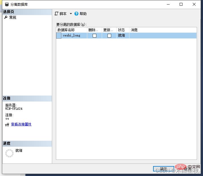Maximize the 分离数据库 dialog
The image size is (203, 176).
181,4
